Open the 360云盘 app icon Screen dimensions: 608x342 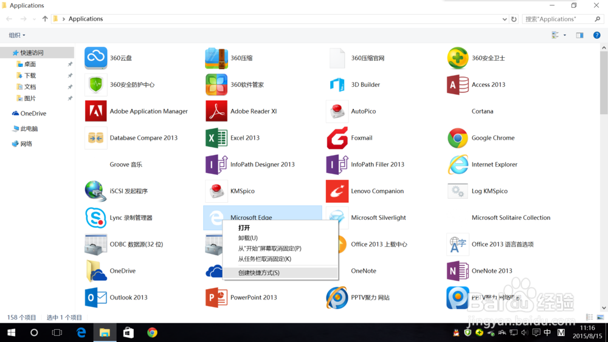coord(96,58)
